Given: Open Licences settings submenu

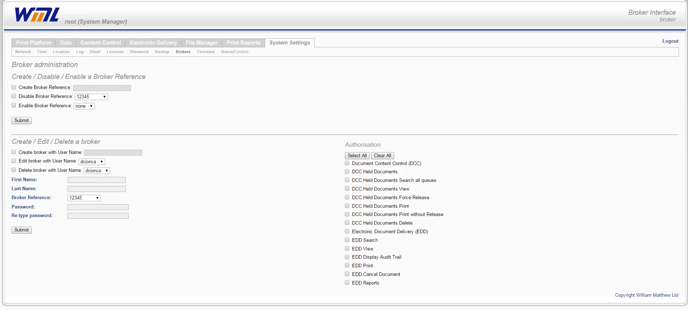Looking at the screenshot, I should (115, 52).
